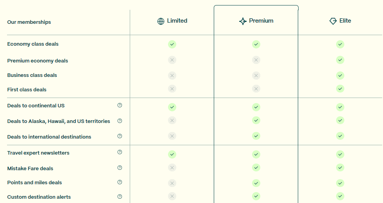Click Limited's Economy class deals checkmark
The height and width of the screenshot is (203, 383).
tap(172, 44)
